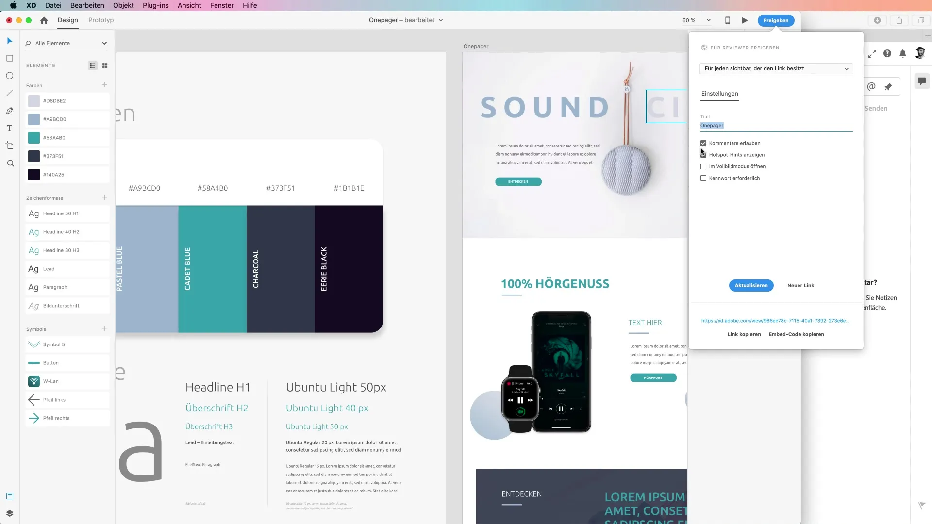Open user profile avatar
The height and width of the screenshot is (524, 932).
(920, 53)
